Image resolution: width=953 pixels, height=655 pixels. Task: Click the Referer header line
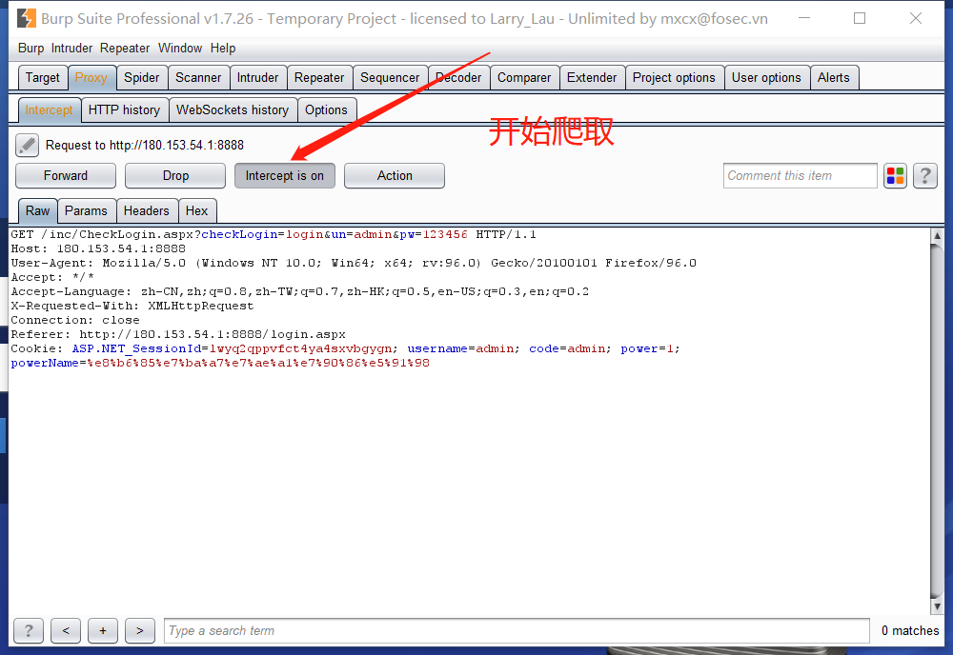[178, 334]
